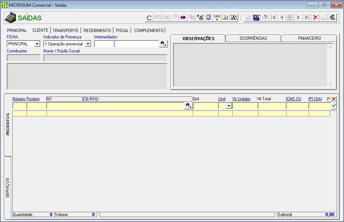The height and width of the screenshot is (222, 344).
Task: Click the blue database cylinder icon
Action: click(x=208, y=18)
